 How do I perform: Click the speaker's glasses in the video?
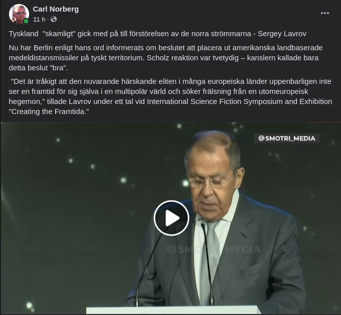210,182
